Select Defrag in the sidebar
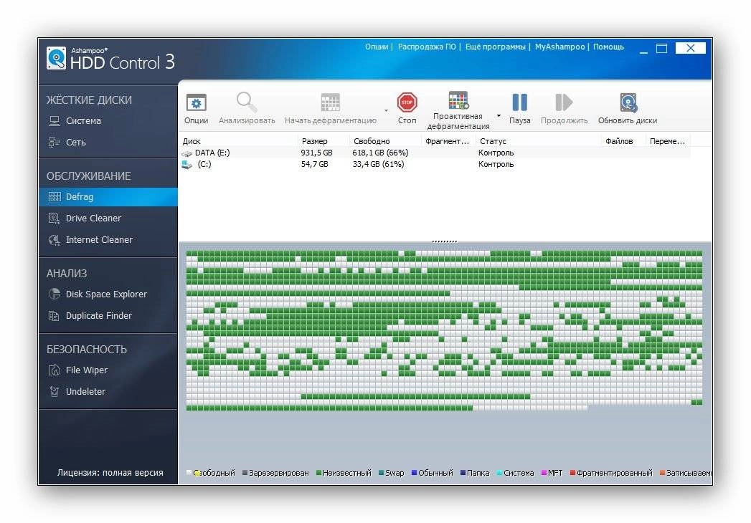751x523 pixels. point(108,197)
